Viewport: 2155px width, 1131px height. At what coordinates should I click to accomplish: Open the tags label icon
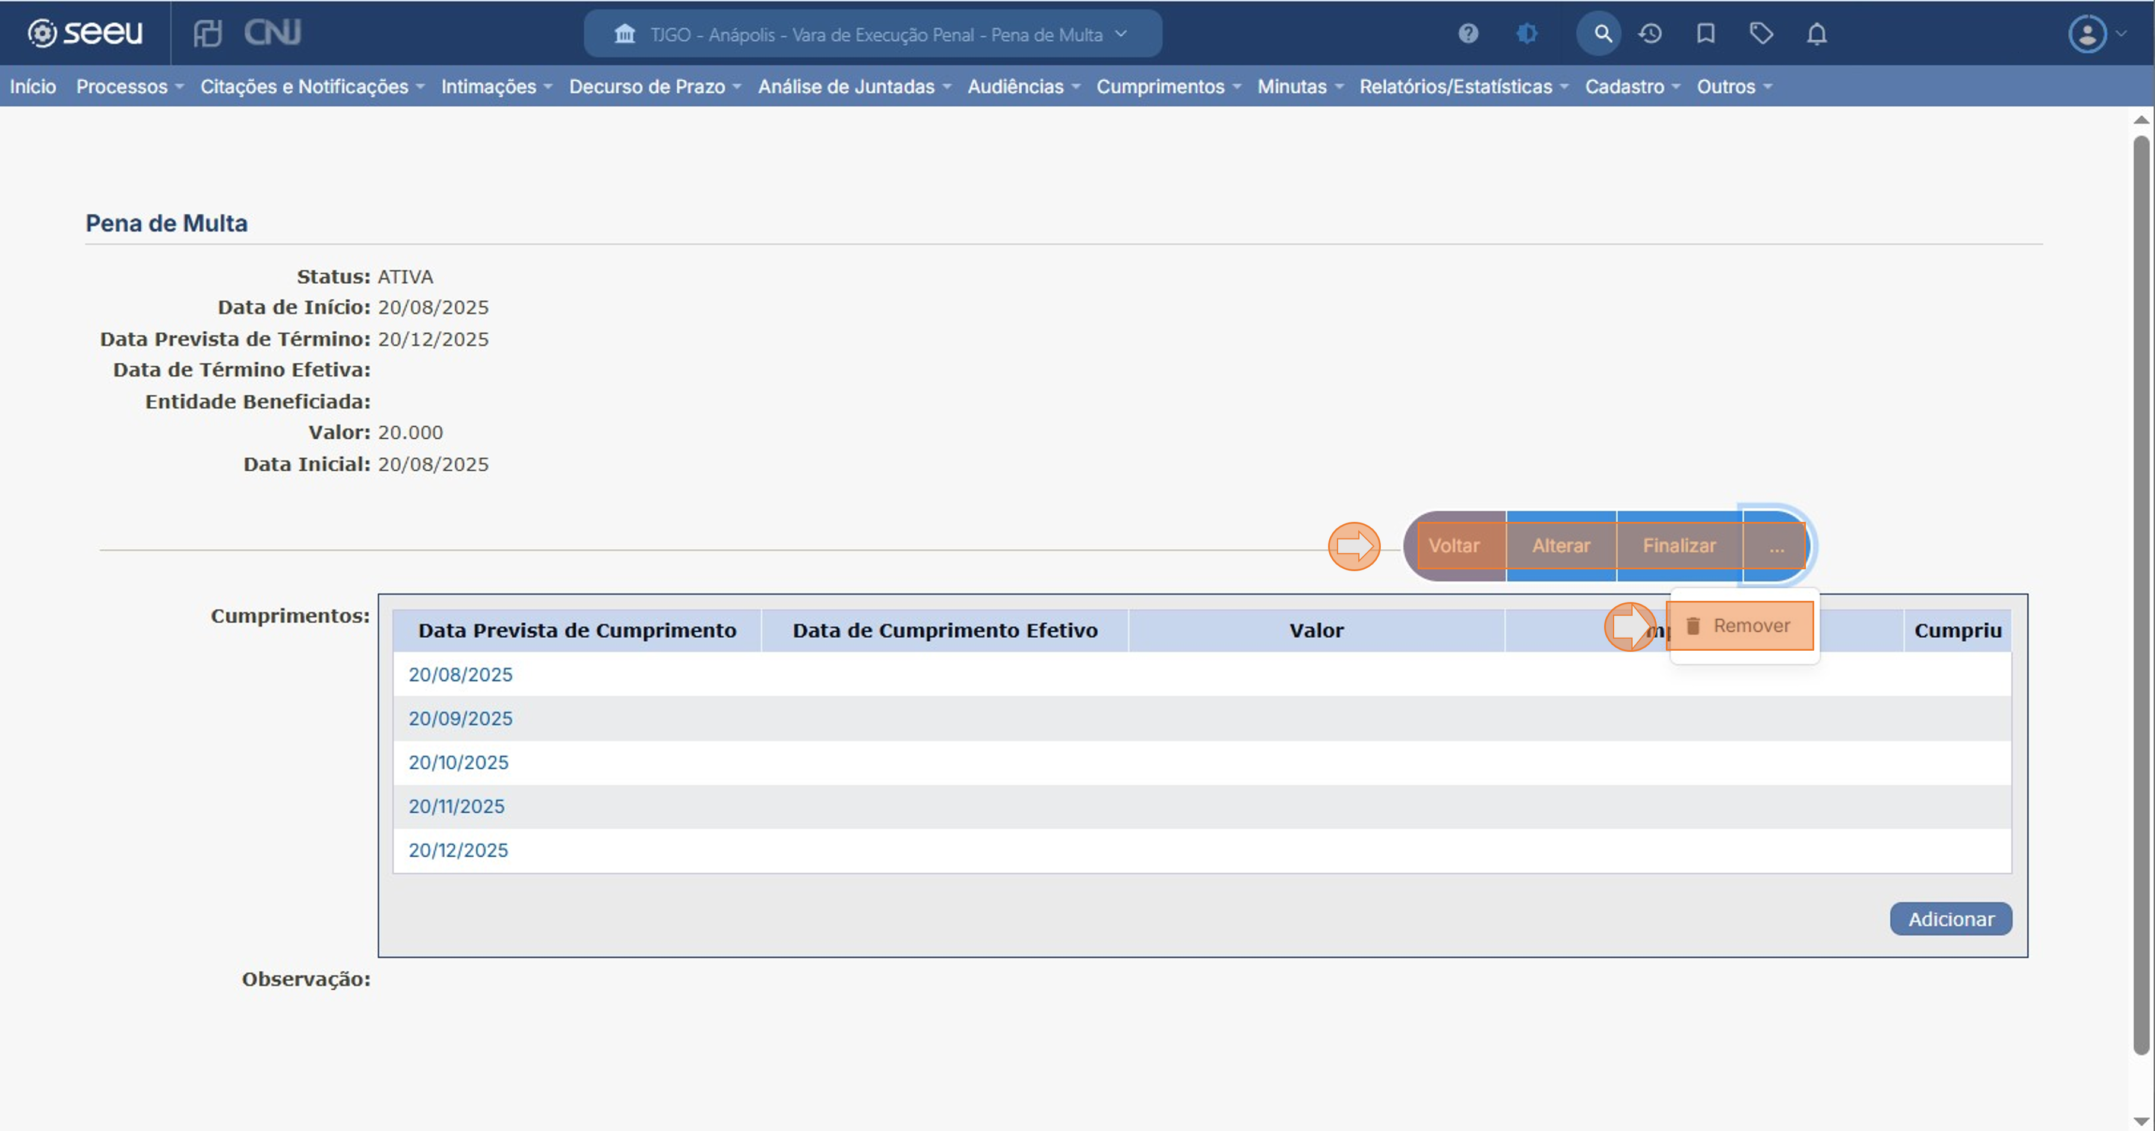click(x=1761, y=33)
